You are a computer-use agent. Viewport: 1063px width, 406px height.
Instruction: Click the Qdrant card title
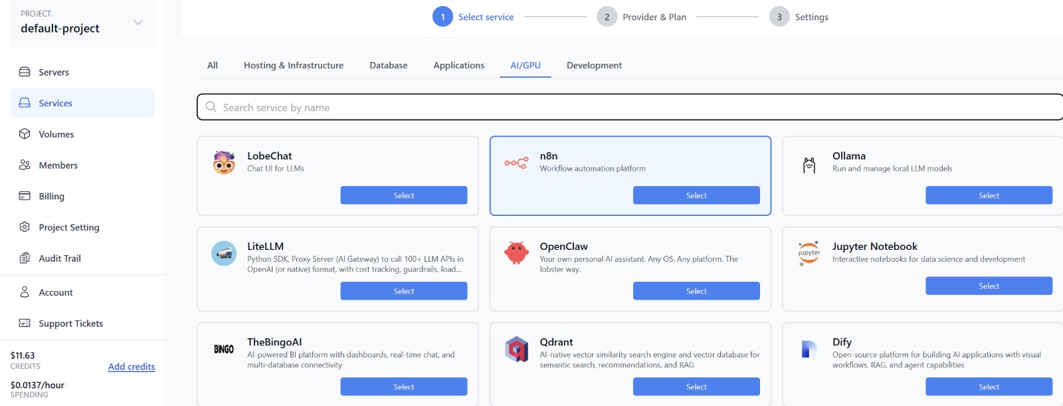pyautogui.click(x=556, y=342)
